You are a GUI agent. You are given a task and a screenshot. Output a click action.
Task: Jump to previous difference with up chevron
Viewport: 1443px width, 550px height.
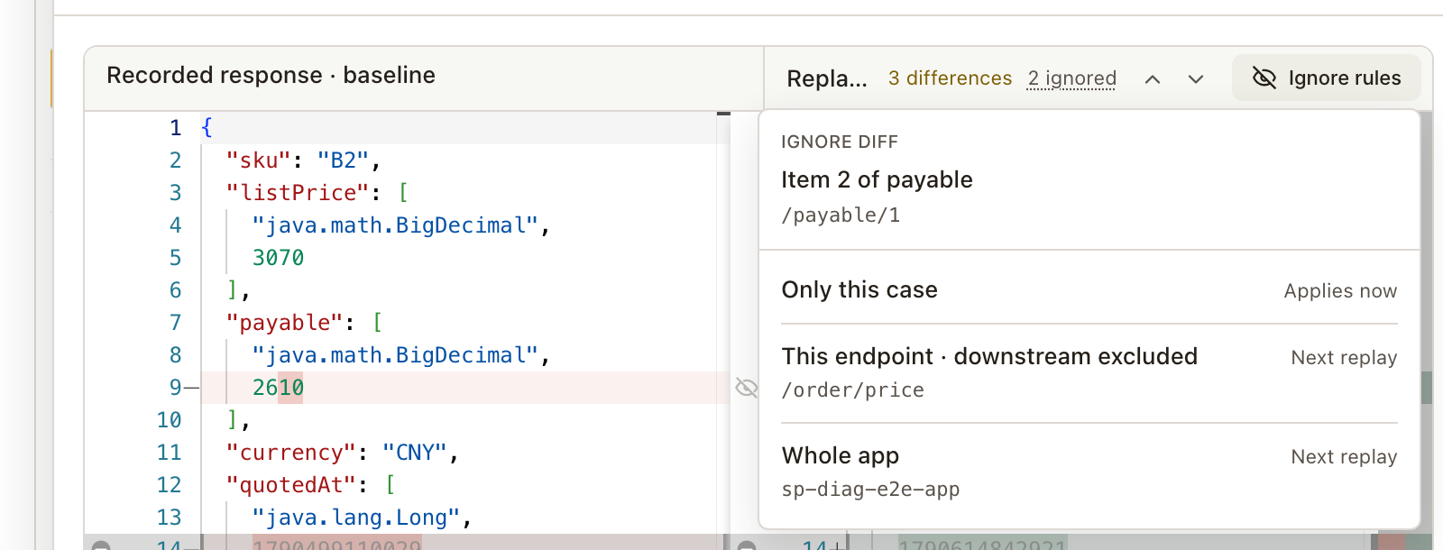point(1153,79)
